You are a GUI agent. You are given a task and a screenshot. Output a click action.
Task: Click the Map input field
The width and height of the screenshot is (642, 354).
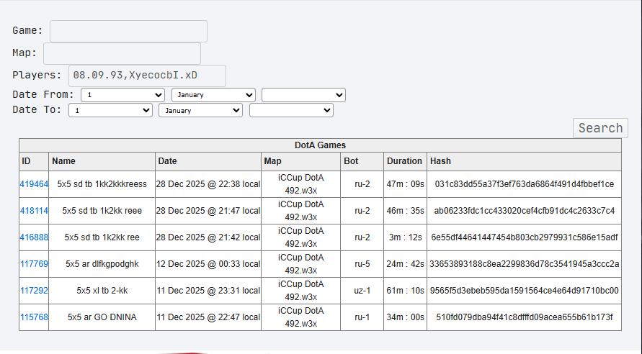click(122, 53)
